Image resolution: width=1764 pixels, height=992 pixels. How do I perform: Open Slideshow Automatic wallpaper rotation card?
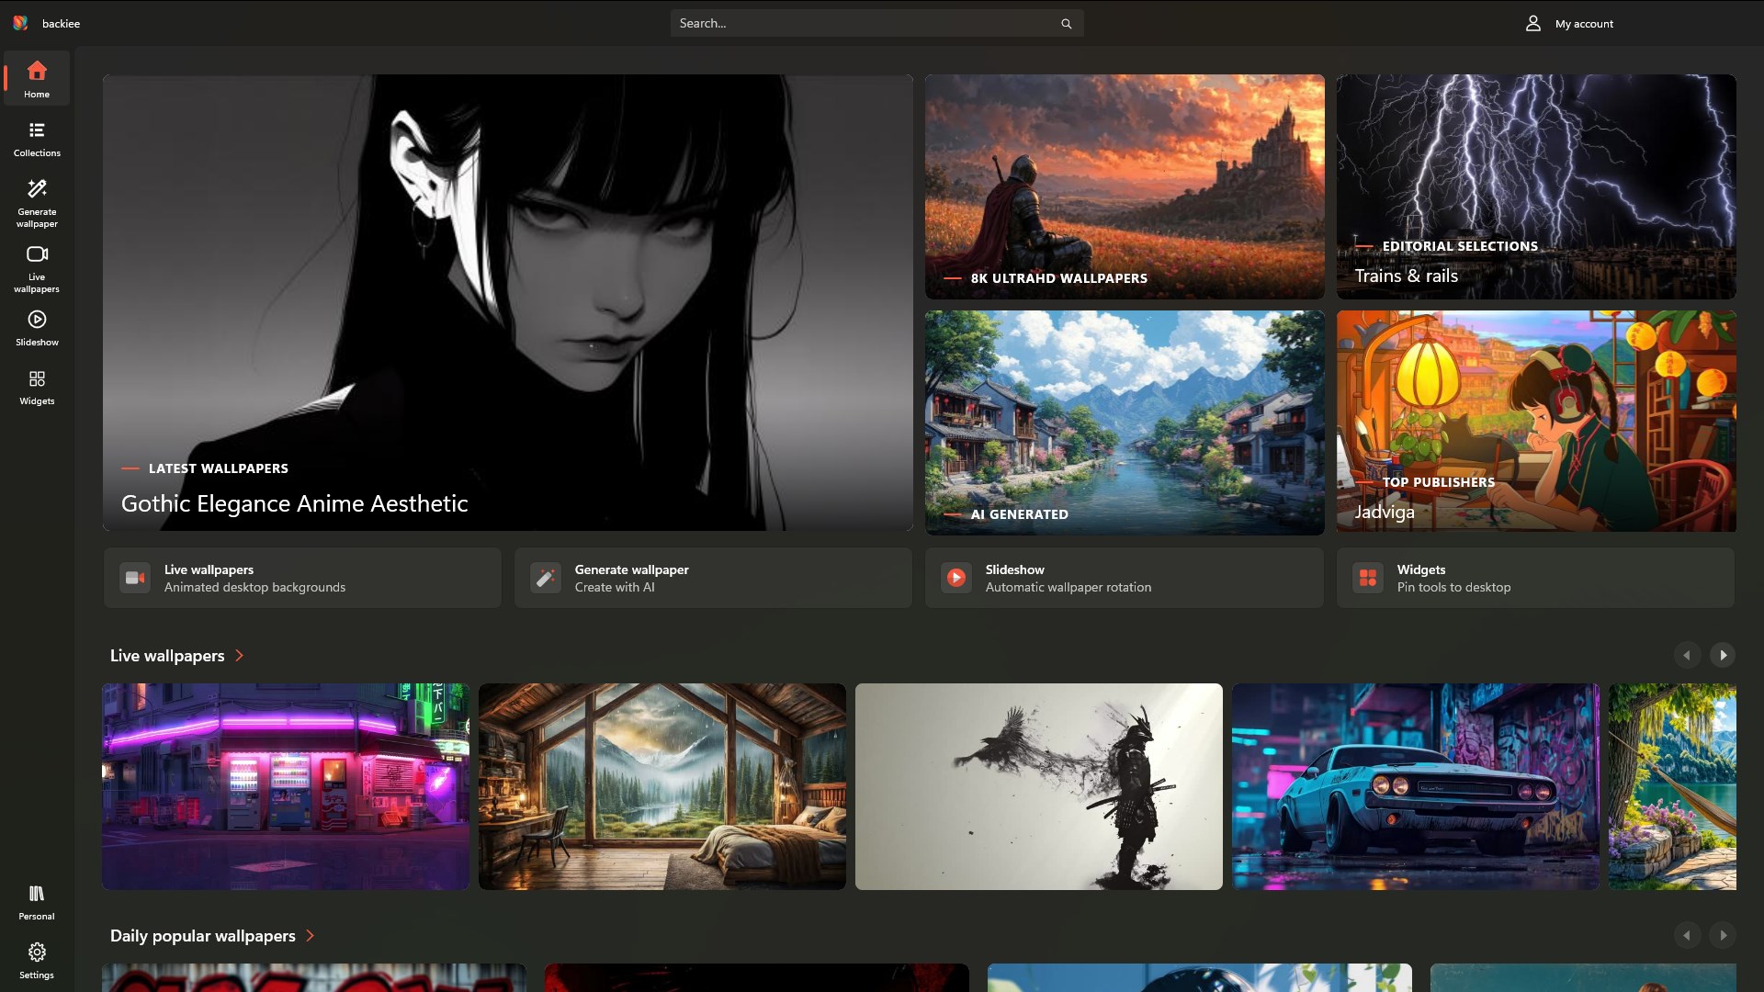(1125, 578)
